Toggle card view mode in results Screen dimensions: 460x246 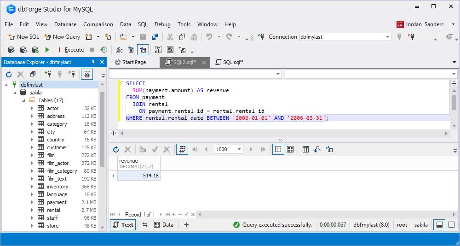click(x=290, y=149)
